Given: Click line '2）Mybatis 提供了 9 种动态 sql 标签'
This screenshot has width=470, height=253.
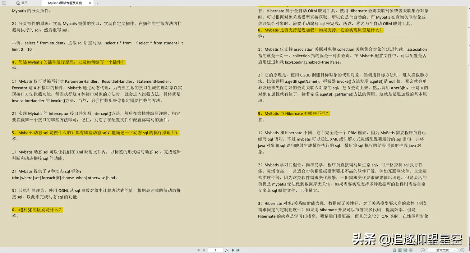Looking at the screenshot, I should pos(47,171).
